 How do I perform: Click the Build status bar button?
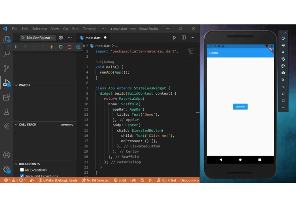120,180
